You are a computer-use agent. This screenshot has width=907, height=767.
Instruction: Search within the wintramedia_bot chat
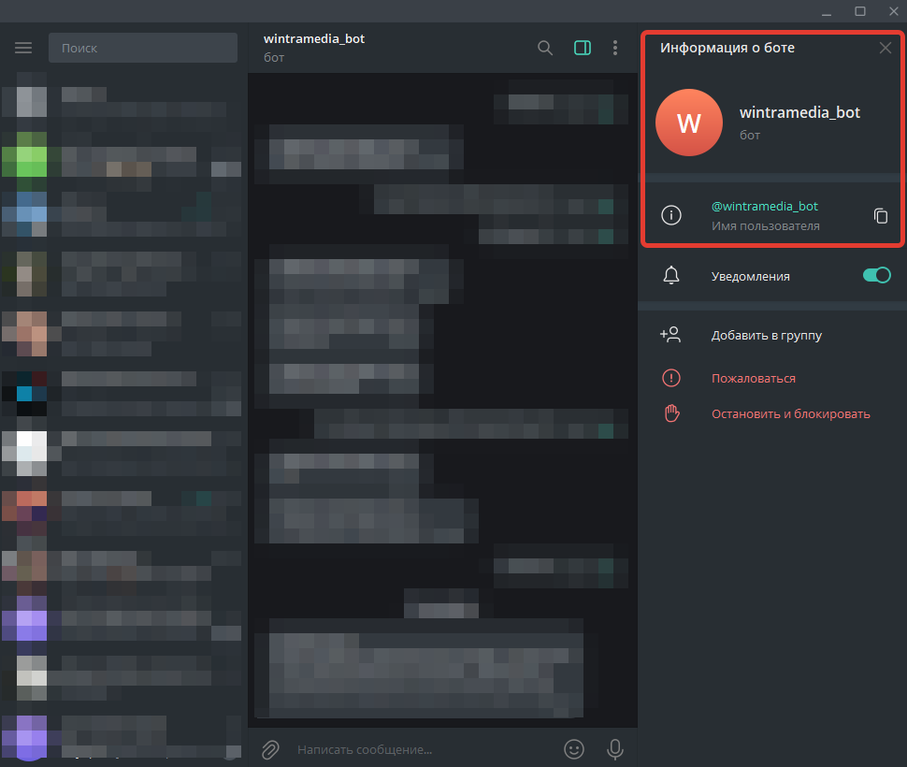tap(545, 48)
